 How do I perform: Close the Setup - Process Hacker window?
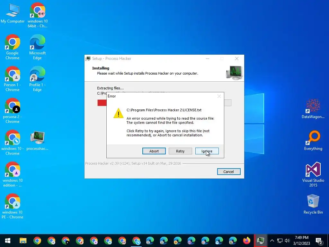pos(237,59)
